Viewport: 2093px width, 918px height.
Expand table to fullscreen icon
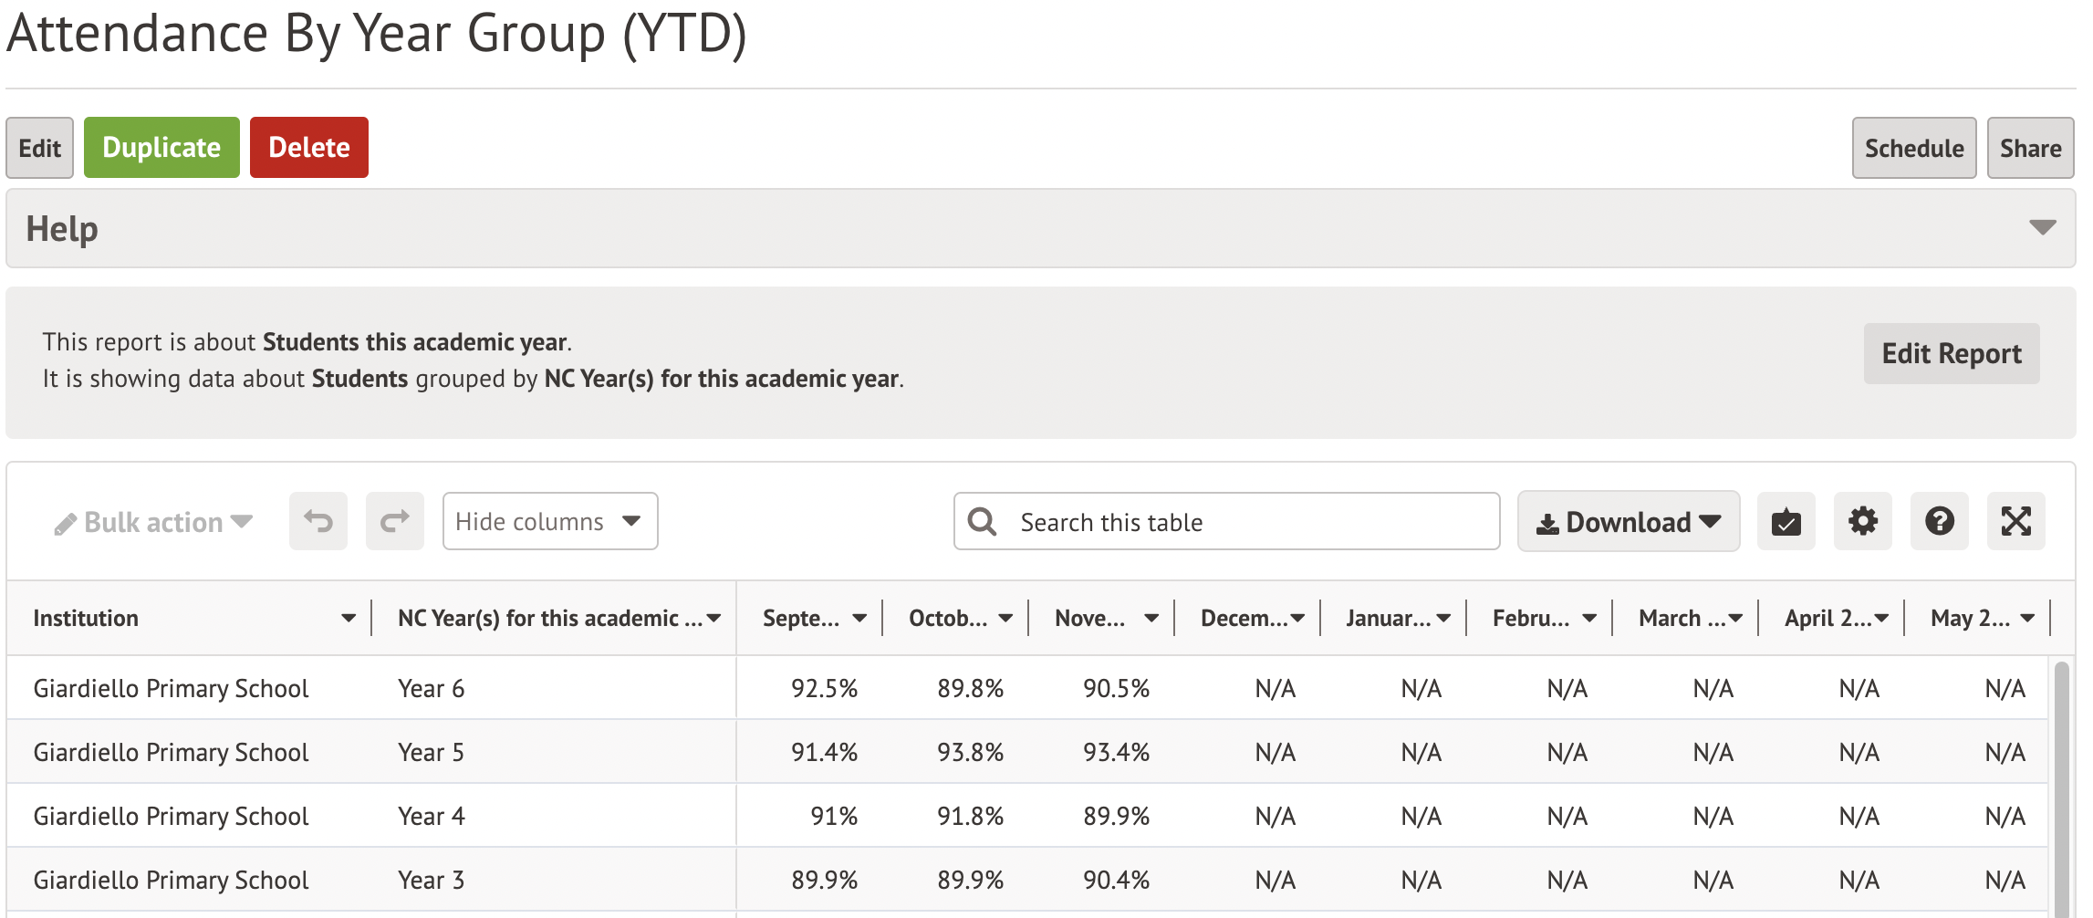point(2015,521)
